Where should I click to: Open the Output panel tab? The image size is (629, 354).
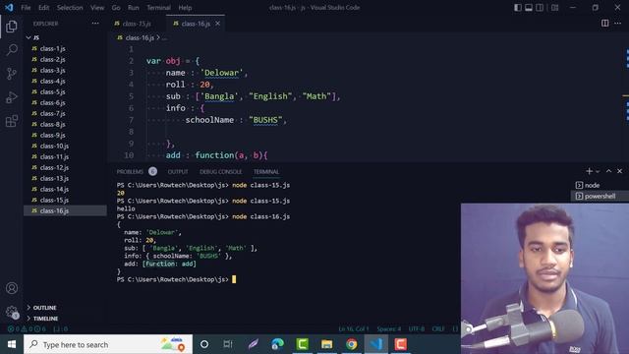click(178, 172)
